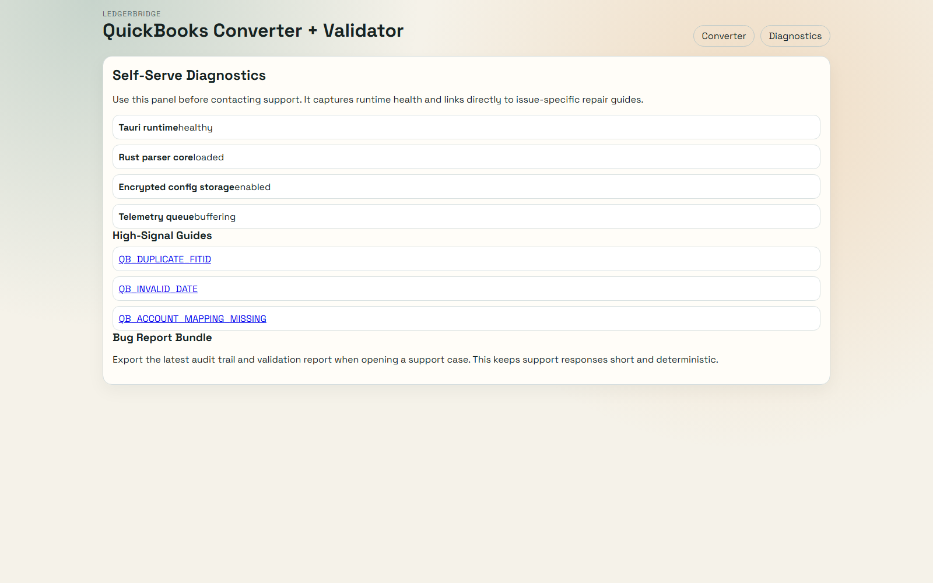
Task: Click the Self-Serve Diagnostics heading
Action: [x=189, y=76]
